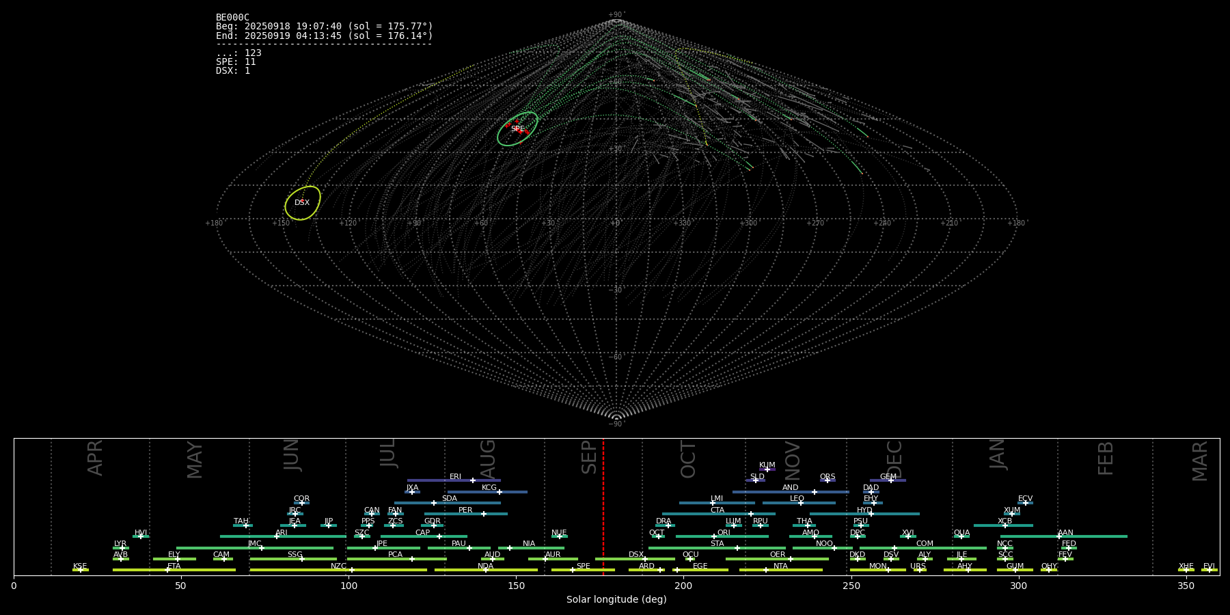Click the AUG month label
The width and height of the screenshot is (1230, 615).
pyautogui.click(x=488, y=459)
